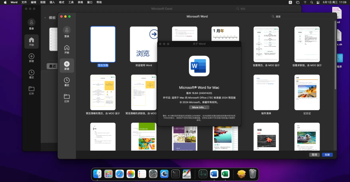
Task: Click the Open (打开) folder in Excel sidebar
Action: coord(31,89)
